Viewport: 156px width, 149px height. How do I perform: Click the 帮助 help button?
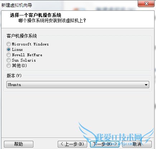(19, 144)
